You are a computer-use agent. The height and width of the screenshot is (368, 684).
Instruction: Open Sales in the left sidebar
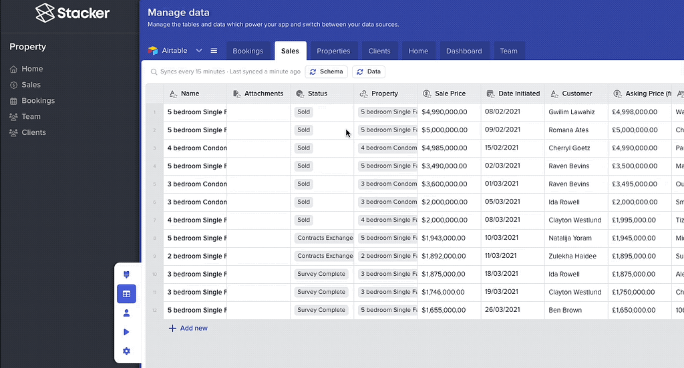click(x=31, y=85)
